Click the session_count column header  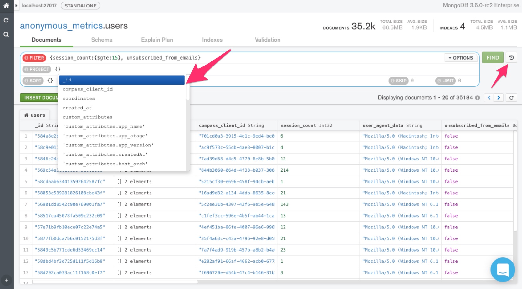pyautogui.click(x=319, y=125)
